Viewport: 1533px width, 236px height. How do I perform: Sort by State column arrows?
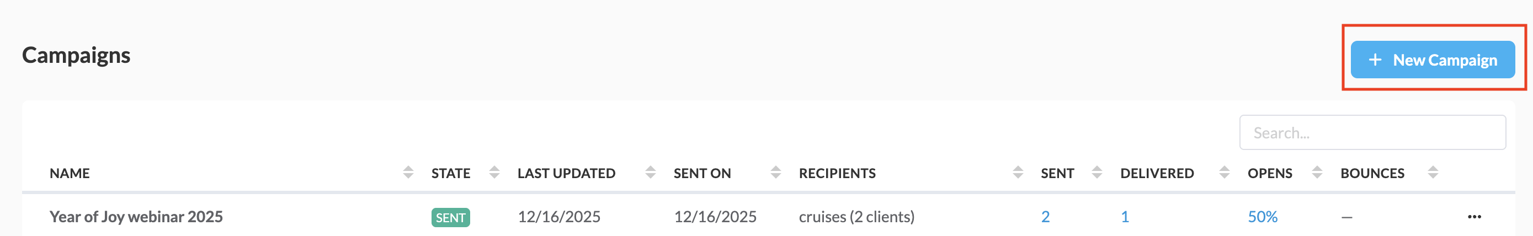click(494, 173)
